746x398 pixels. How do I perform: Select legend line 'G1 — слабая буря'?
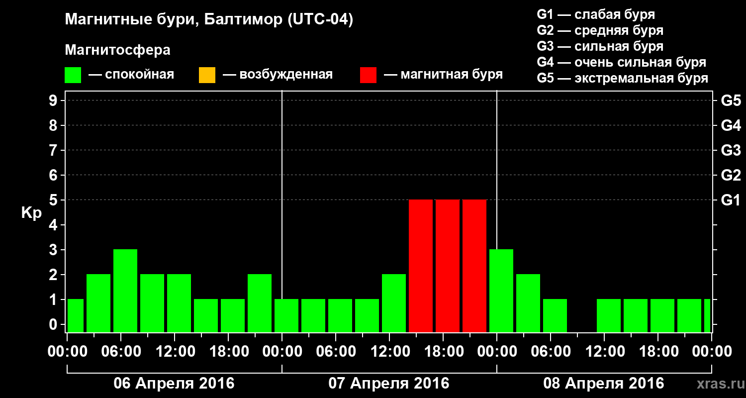coord(596,14)
